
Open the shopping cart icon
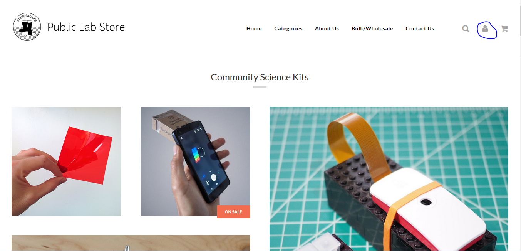504,28
